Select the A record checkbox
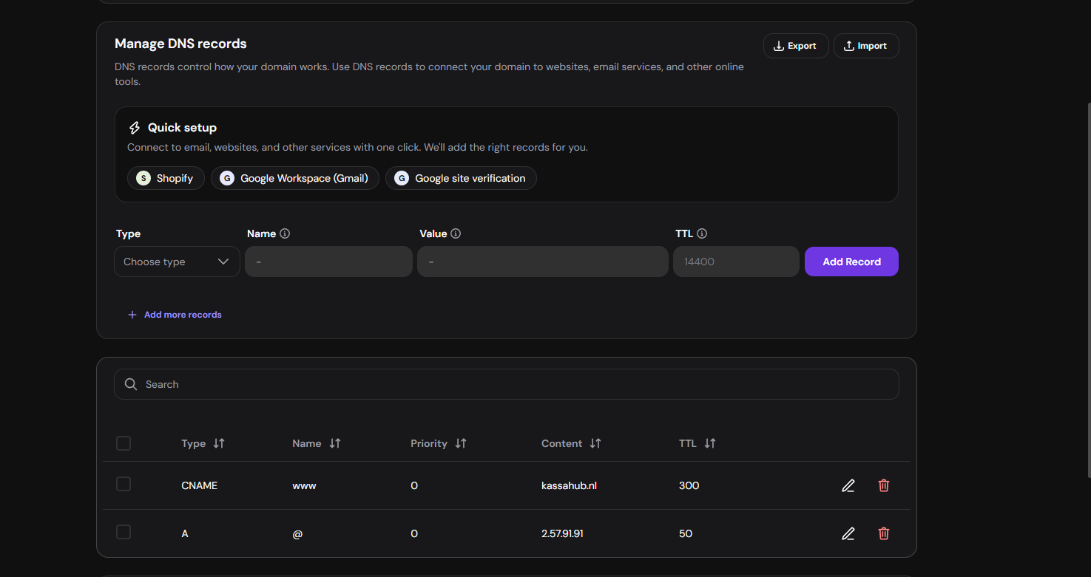The height and width of the screenshot is (577, 1091). (x=124, y=532)
